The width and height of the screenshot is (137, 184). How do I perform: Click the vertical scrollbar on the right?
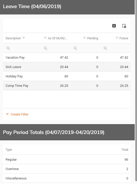[x=136, y=90]
